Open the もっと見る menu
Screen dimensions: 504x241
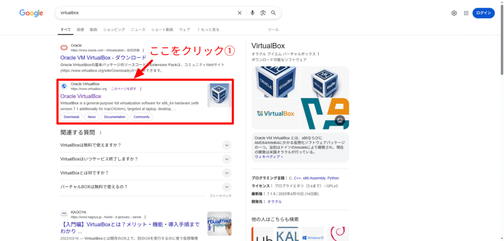click(x=208, y=30)
